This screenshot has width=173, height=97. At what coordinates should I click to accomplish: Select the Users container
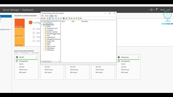click(x=48, y=45)
